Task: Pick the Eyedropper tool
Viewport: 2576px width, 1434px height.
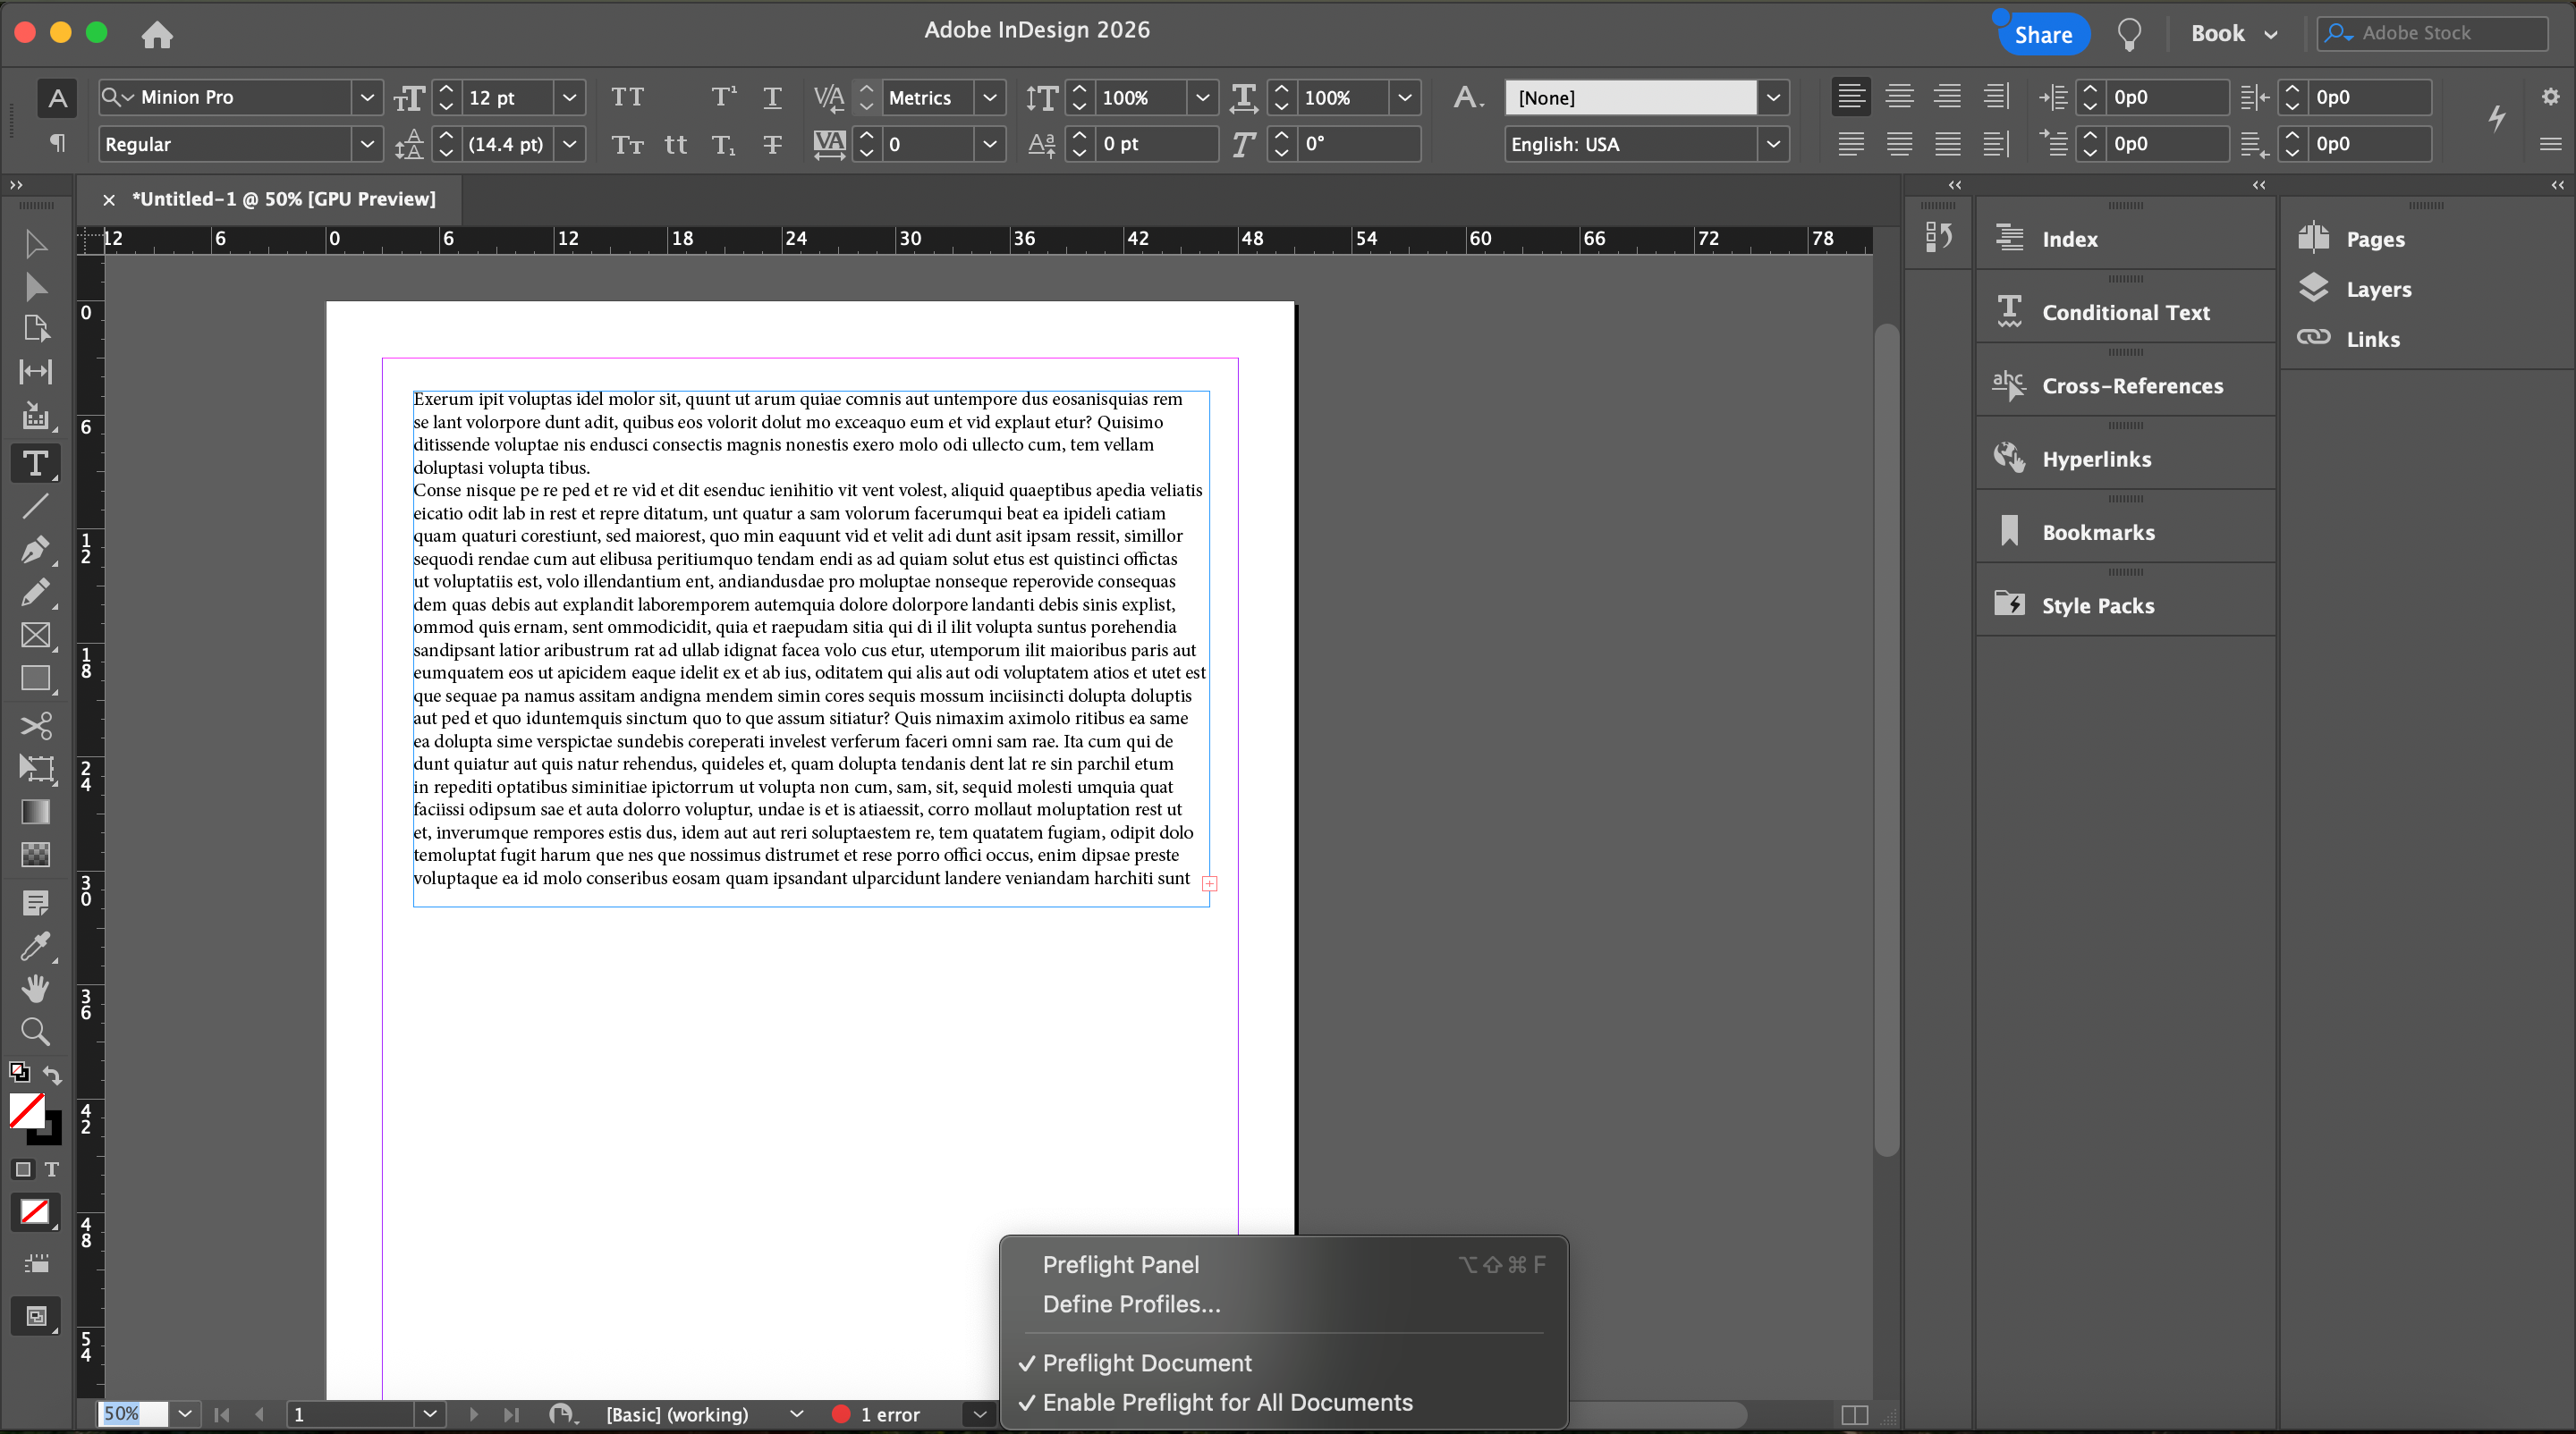Action: (x=35, y=944)
